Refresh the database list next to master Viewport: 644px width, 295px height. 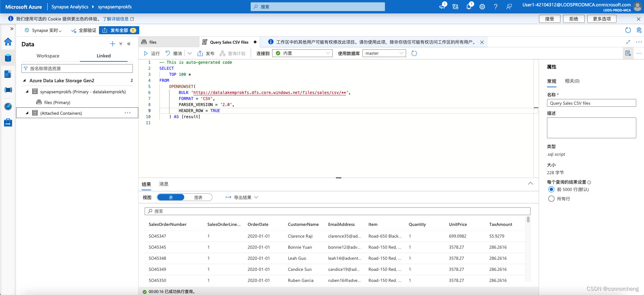[414, 53]
